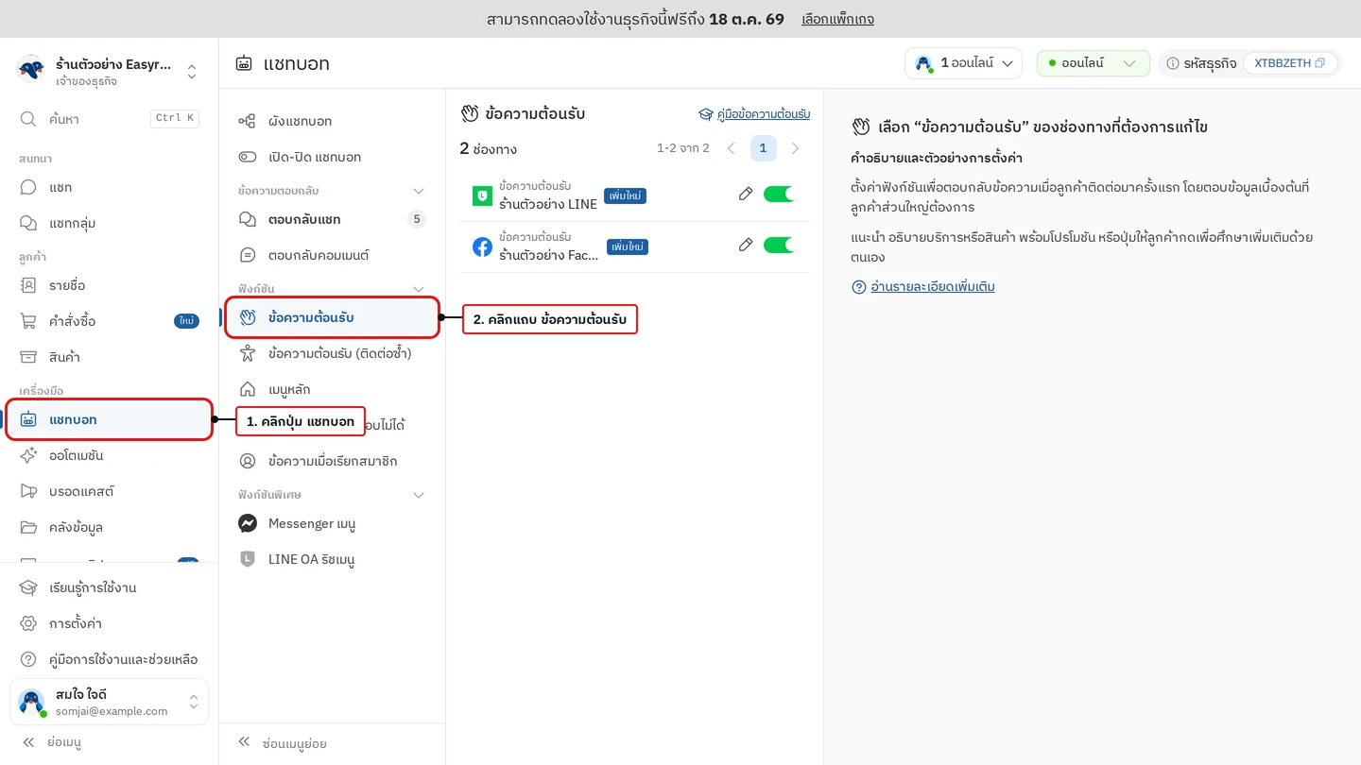Click ย่อเมนู collapse sidebar button
1361x765 pixels.
(52, 742)
